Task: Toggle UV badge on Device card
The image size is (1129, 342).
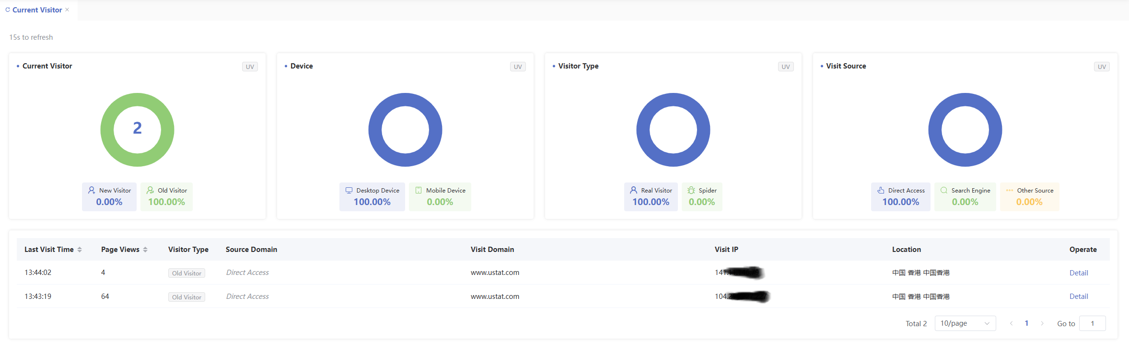Action: click(518, 67)
